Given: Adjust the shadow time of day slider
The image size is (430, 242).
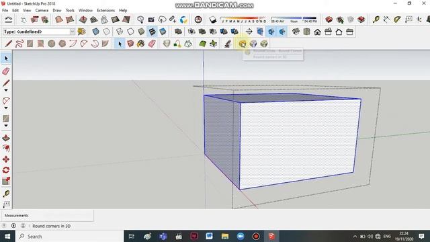Looking at the screenshot, I should 294,19.
